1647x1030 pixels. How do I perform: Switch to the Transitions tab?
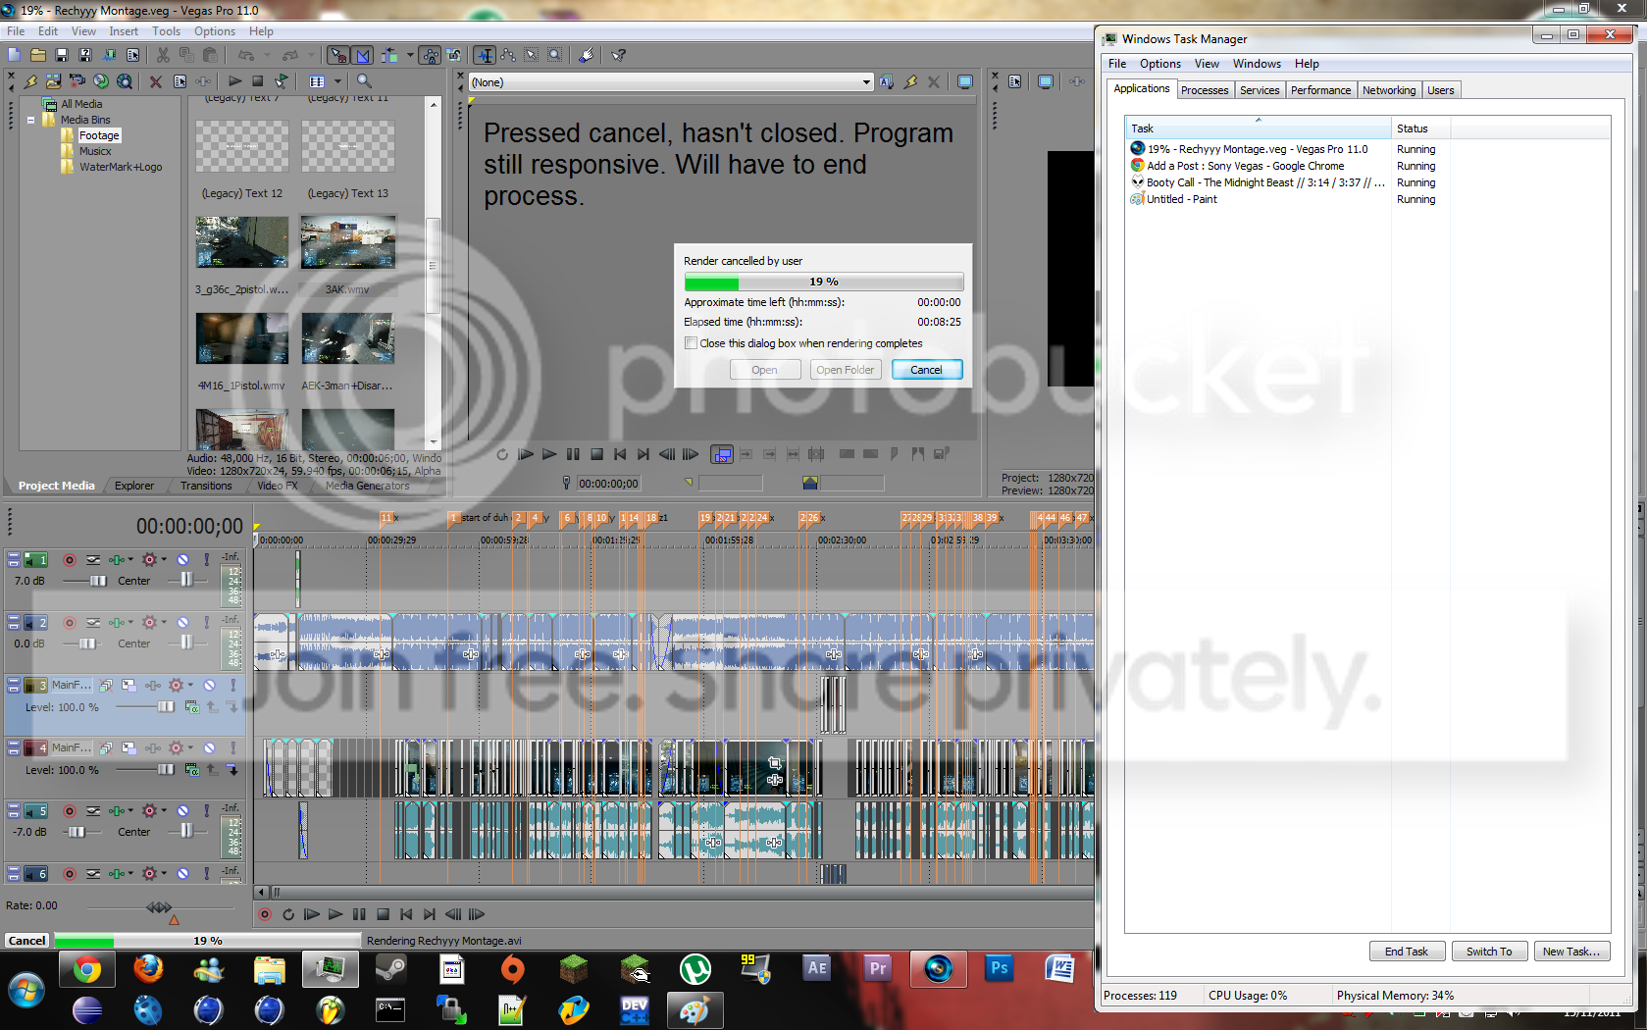pos(206,486)
